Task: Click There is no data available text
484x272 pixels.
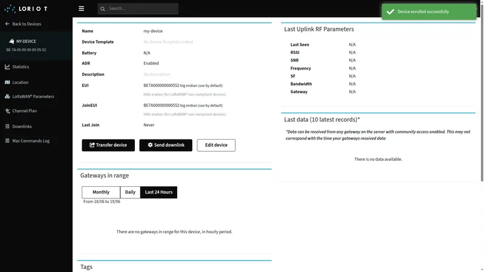Action: point(378,159)
